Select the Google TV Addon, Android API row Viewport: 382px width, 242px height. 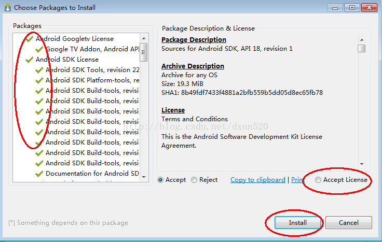[92, 49]
